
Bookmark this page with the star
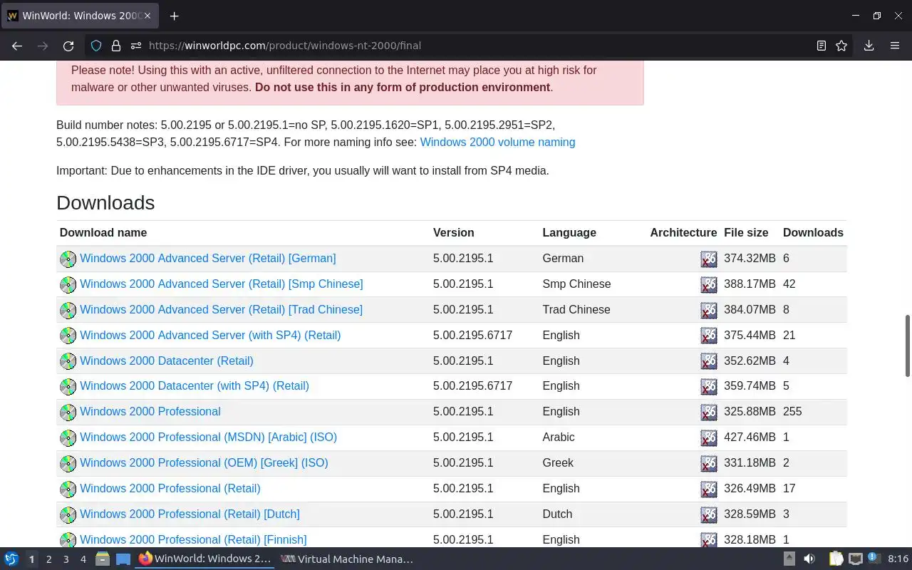[x=841, y=46]
